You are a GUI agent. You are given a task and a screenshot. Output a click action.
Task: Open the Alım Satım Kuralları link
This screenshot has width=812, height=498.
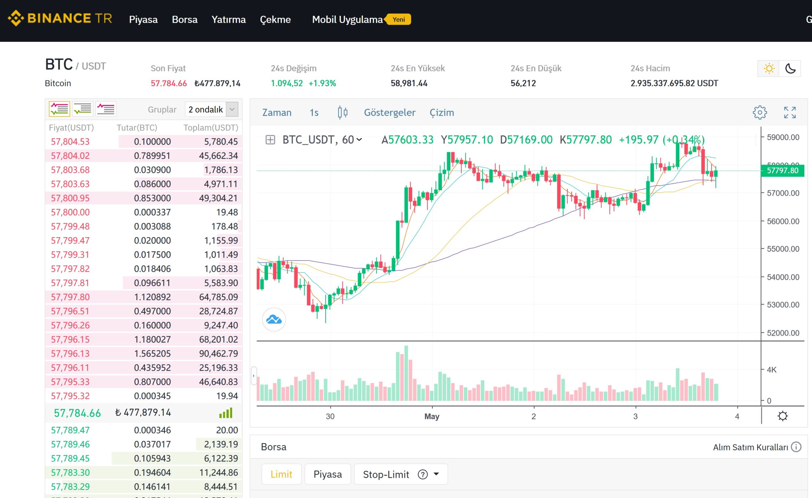[750, 447]
